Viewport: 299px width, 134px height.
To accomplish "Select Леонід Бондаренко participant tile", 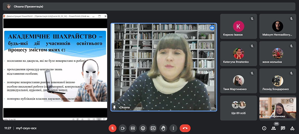I will [278, 81].
